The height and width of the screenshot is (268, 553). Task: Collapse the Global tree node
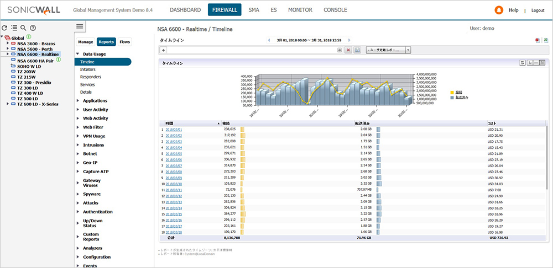point(2,37)
